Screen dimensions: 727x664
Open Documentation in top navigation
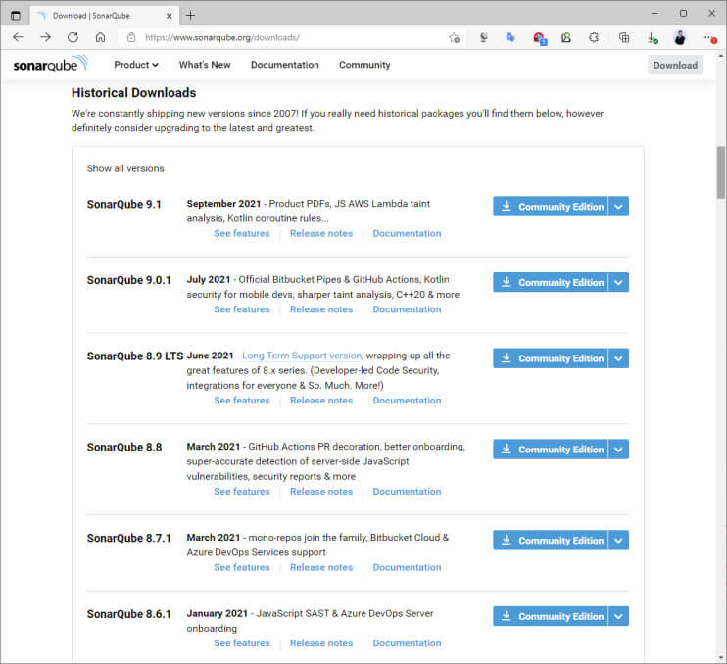[285, 65]
